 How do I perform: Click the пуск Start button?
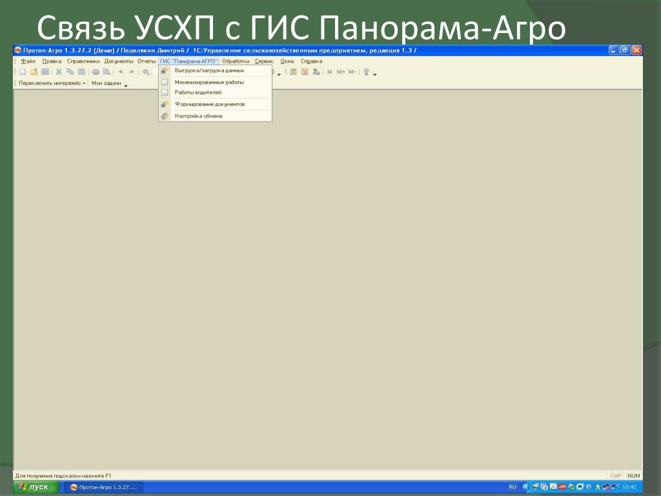[x=36, y=487]
